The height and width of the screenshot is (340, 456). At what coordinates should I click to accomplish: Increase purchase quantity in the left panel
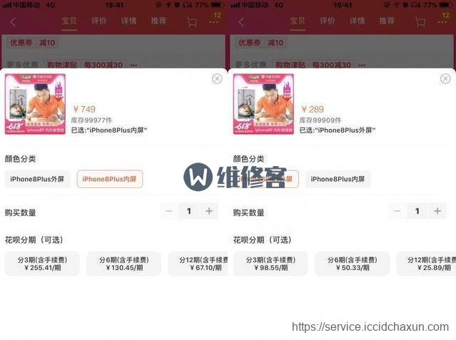pos(209,211)
